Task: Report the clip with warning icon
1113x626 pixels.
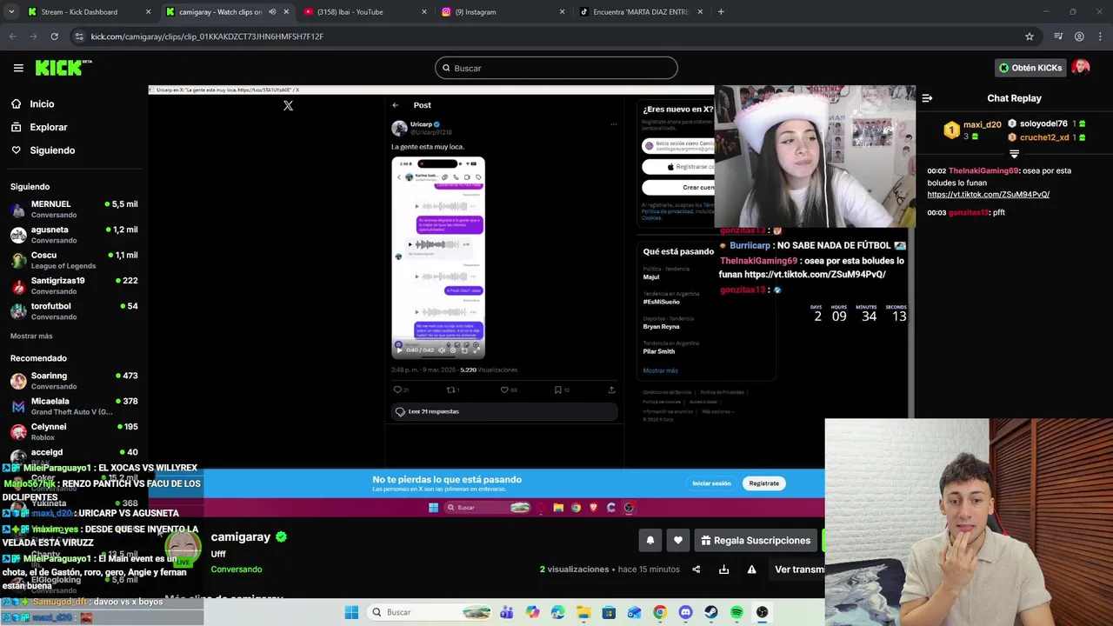Action: click(751, 569)
